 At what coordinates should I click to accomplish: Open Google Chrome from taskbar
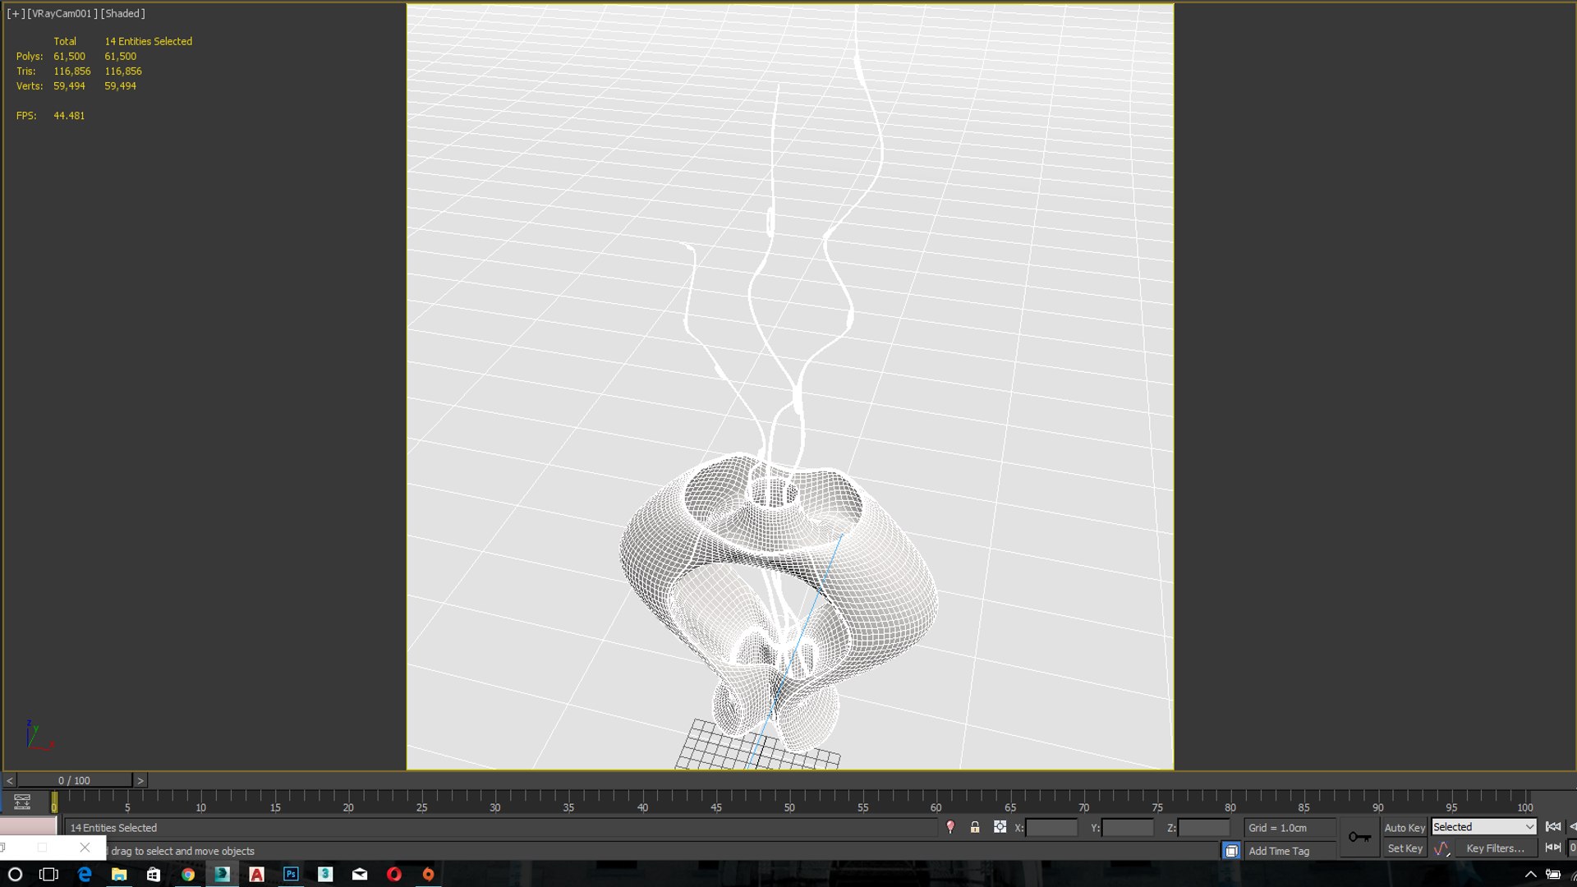188,874
